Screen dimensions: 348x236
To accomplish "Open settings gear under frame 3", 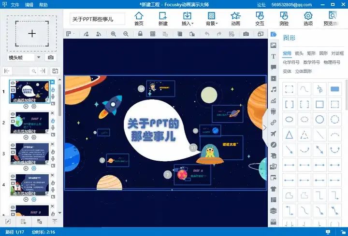I will click(x=34, y=168).
